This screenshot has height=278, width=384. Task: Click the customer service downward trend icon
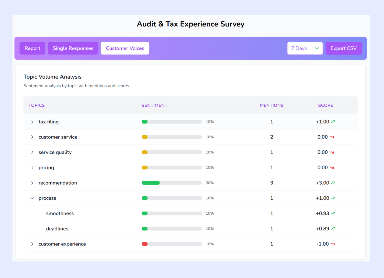coord(332,137)
